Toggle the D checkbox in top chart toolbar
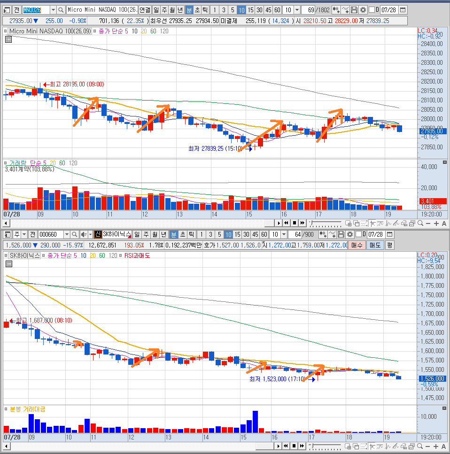Screen dimensions: 450x454 tap(372, 10)
